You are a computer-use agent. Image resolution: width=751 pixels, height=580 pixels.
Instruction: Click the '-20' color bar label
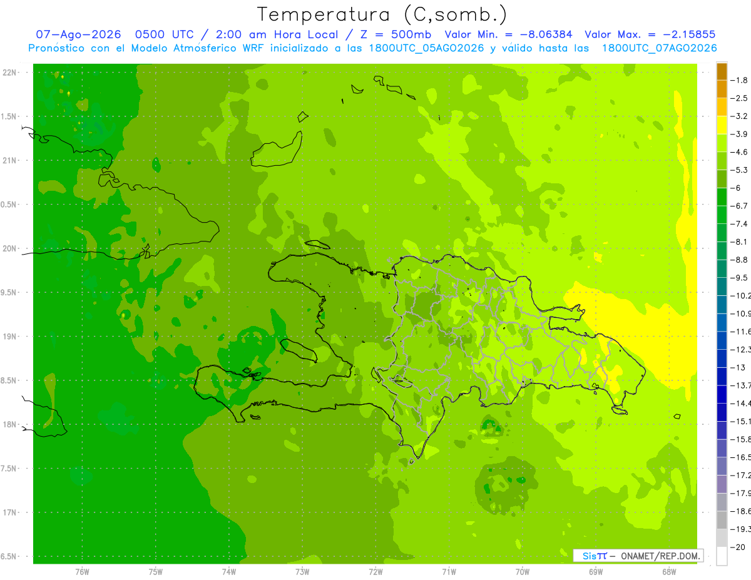click(x=738, y=547)
